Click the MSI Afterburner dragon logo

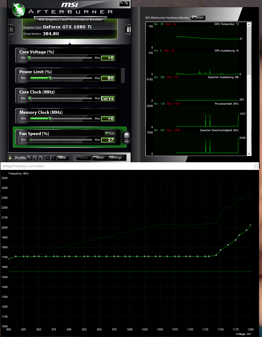point(18,10)
